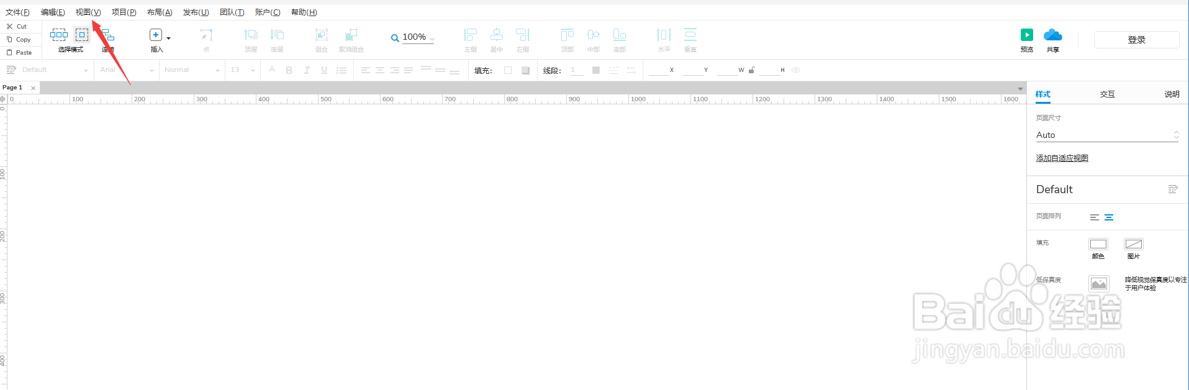This screenshot has width=1189, height=390.
Task: Select the contained selection mode icon
Action: coord(82,35)
